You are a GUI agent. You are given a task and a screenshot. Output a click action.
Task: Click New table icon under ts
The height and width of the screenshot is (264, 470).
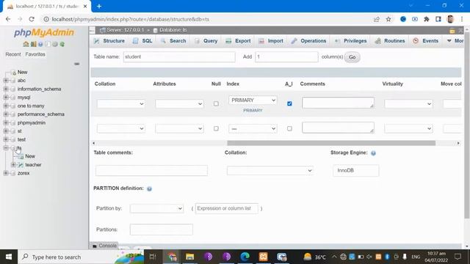[21, 156]
